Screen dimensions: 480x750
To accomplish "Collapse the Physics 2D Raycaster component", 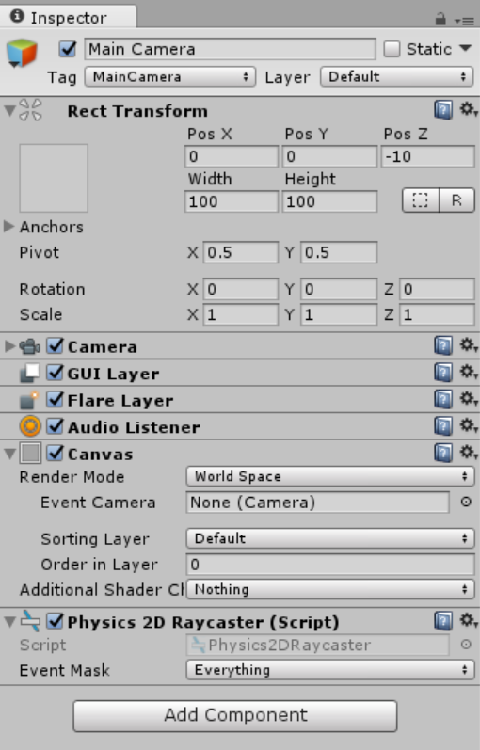I will point(9,622).
